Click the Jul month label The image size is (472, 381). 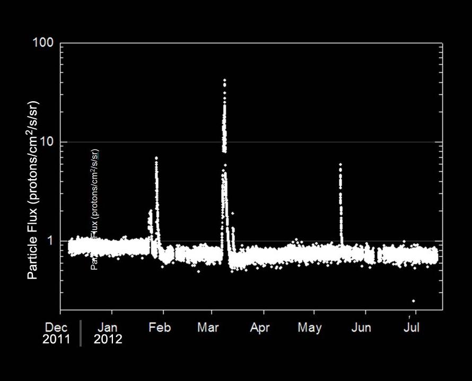click(412, 327)
